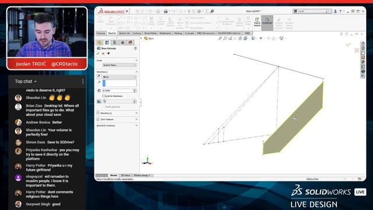
Task: Switch to the Evaluate ribbon tab
Action: tap(189, 33)
